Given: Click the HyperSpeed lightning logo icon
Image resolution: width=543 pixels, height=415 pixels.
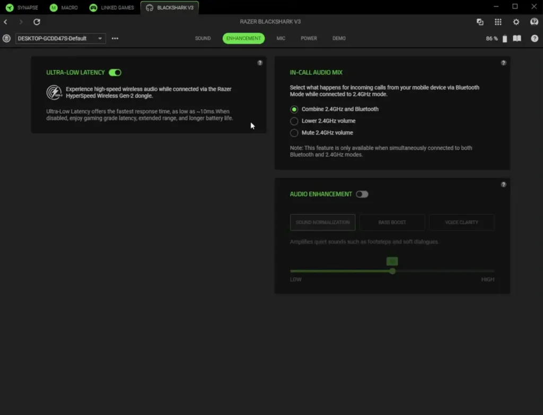Looking at the screenshot, I should (54, 92).
